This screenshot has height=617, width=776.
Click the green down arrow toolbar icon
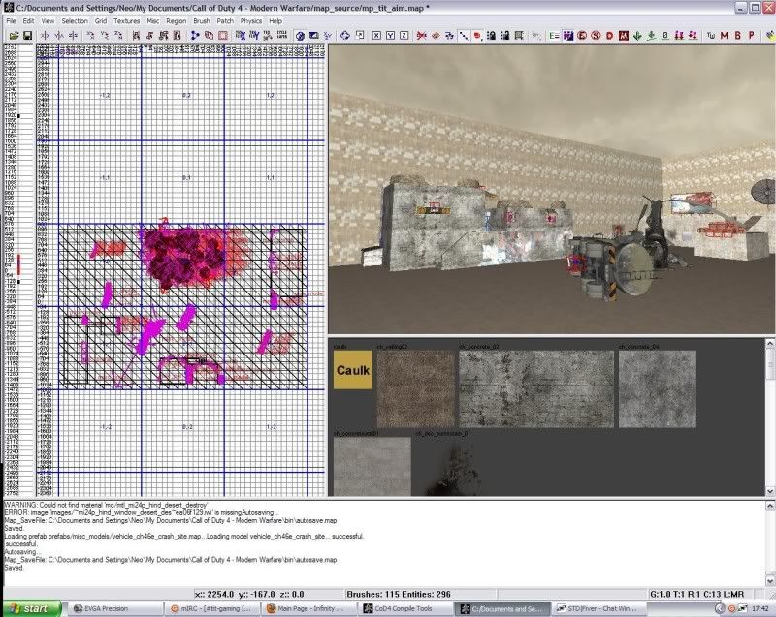(636, 36)
